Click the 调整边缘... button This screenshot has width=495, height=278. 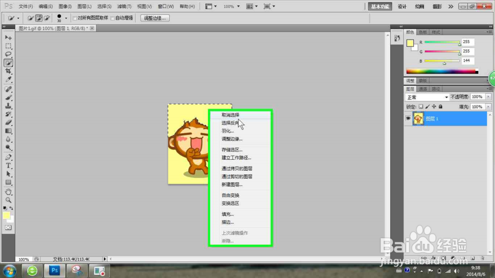tap(154, 18)
